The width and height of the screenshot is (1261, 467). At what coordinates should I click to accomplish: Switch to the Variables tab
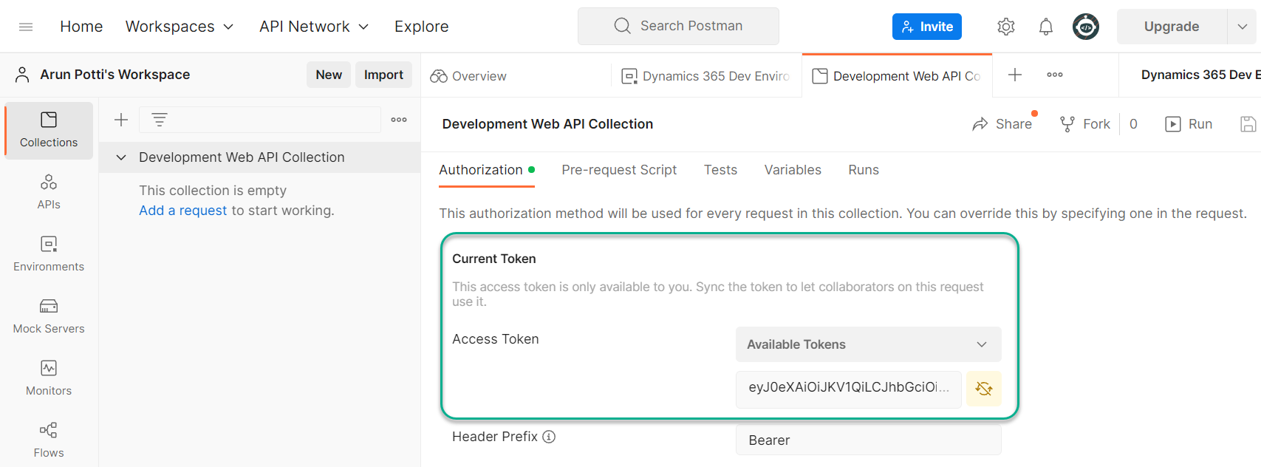click(793, 170)
